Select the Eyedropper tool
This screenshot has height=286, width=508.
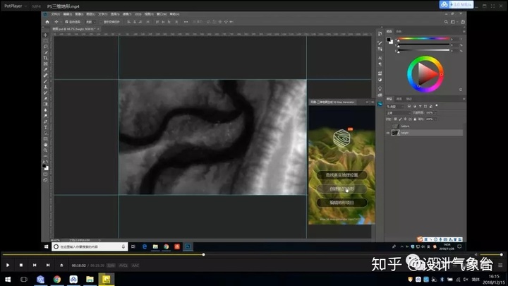click(x=45, y=70)
